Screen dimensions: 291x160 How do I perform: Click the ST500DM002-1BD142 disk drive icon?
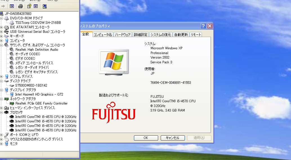pos(12,85)
